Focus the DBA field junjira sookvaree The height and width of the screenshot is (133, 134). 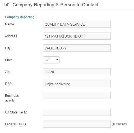[77, 84]
